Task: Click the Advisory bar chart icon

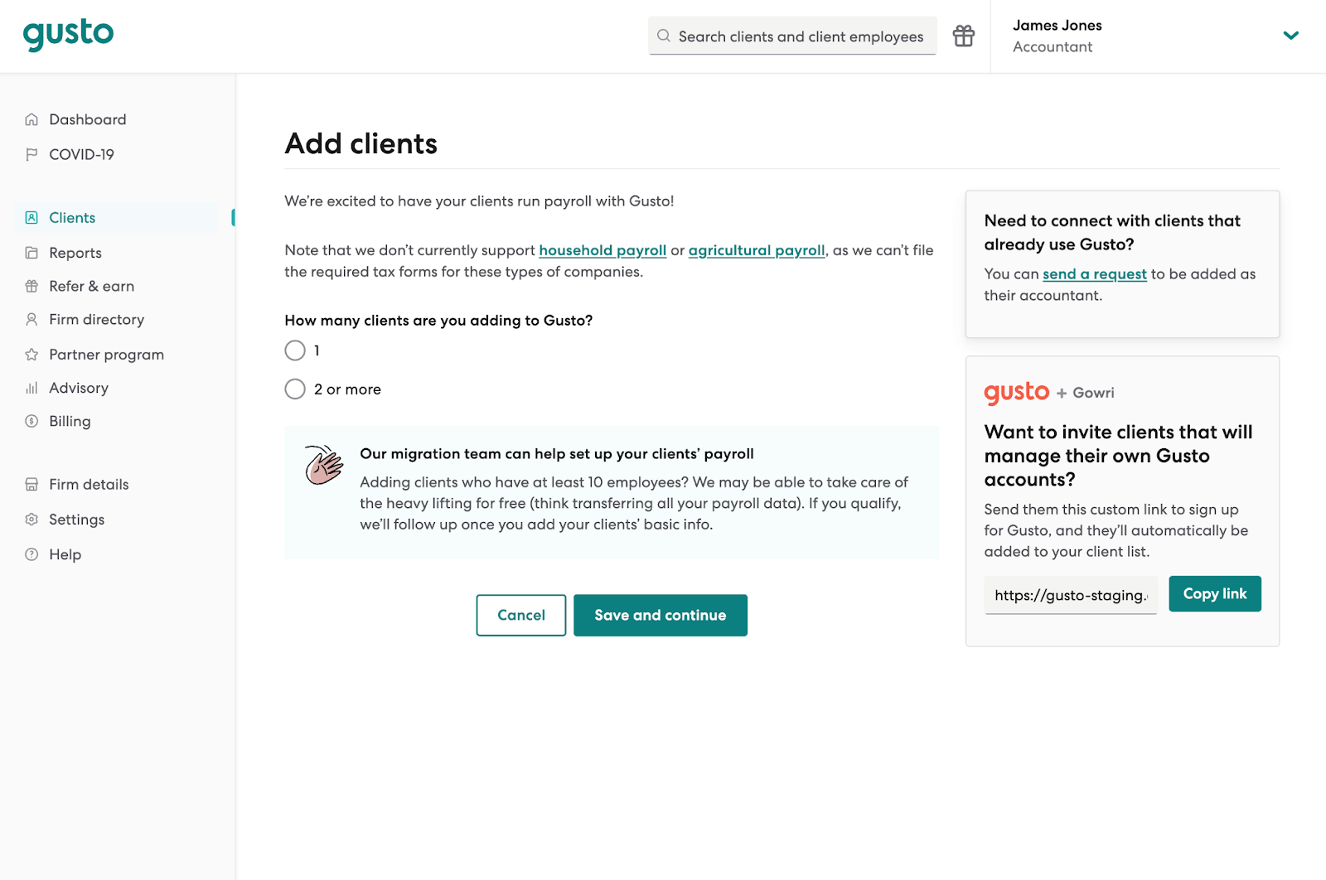Action: tap(31, 388)
